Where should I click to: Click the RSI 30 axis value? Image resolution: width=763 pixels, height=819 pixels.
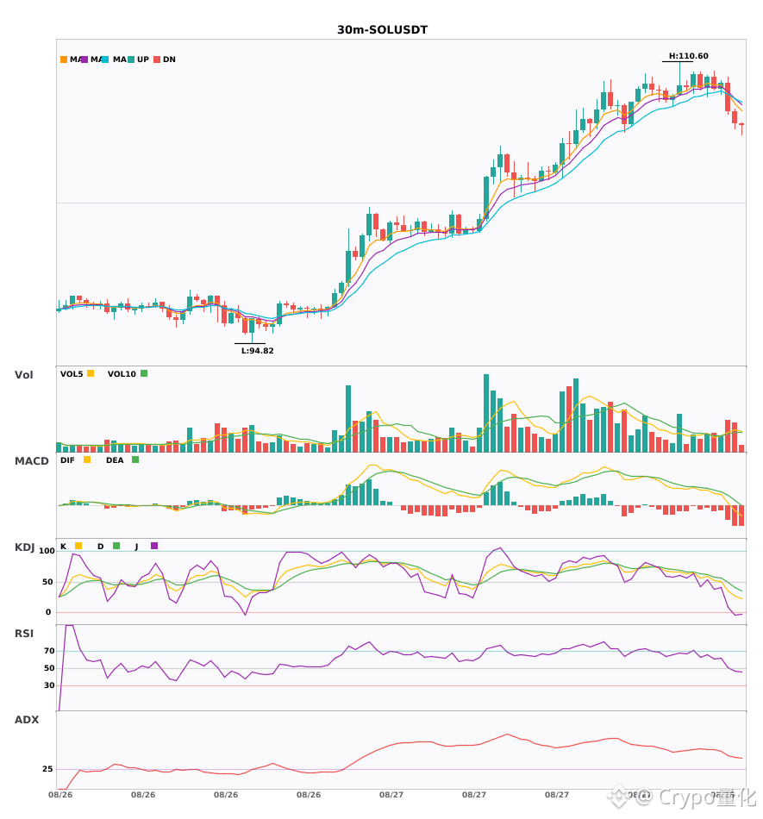49,685
